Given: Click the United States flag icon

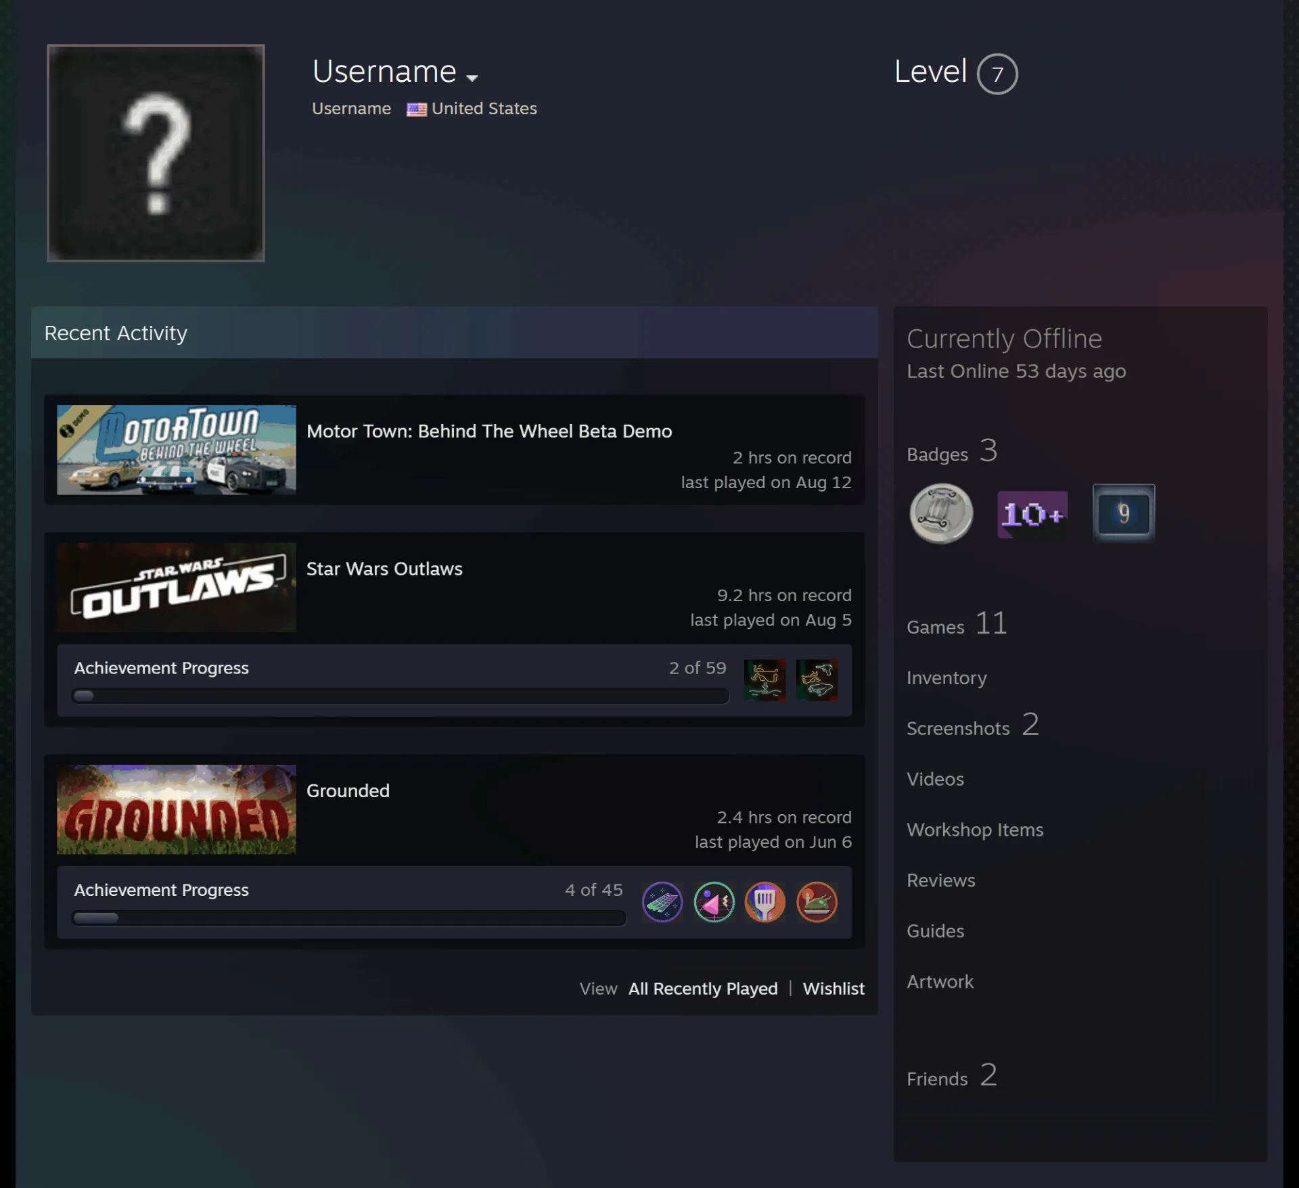Looking at the screenshot, I should pos(416,110).
